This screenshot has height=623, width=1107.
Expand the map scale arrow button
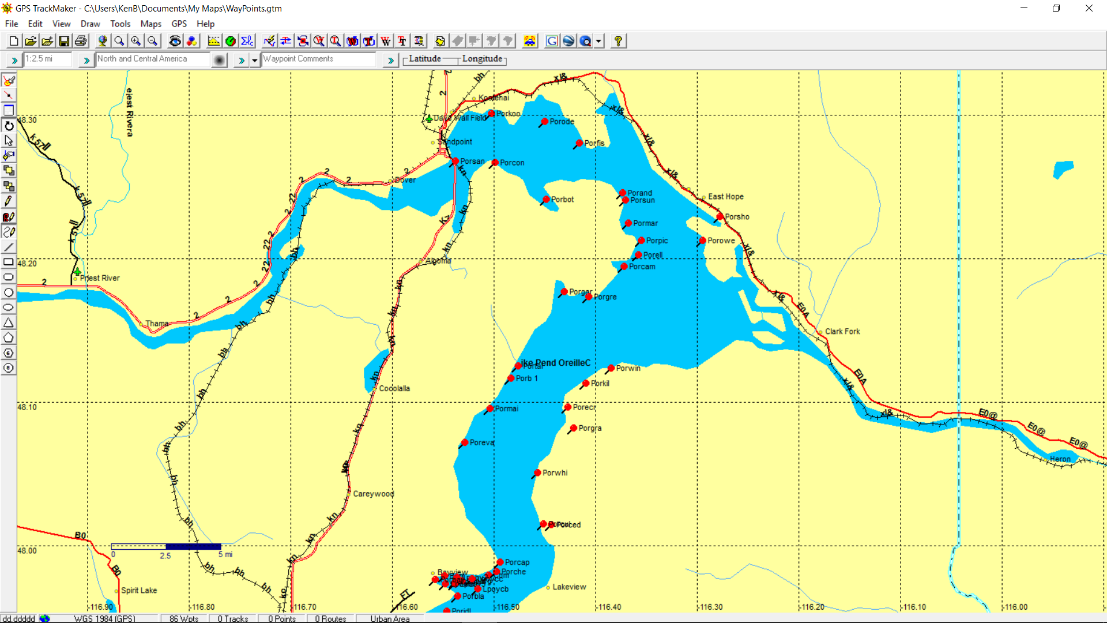14,60
